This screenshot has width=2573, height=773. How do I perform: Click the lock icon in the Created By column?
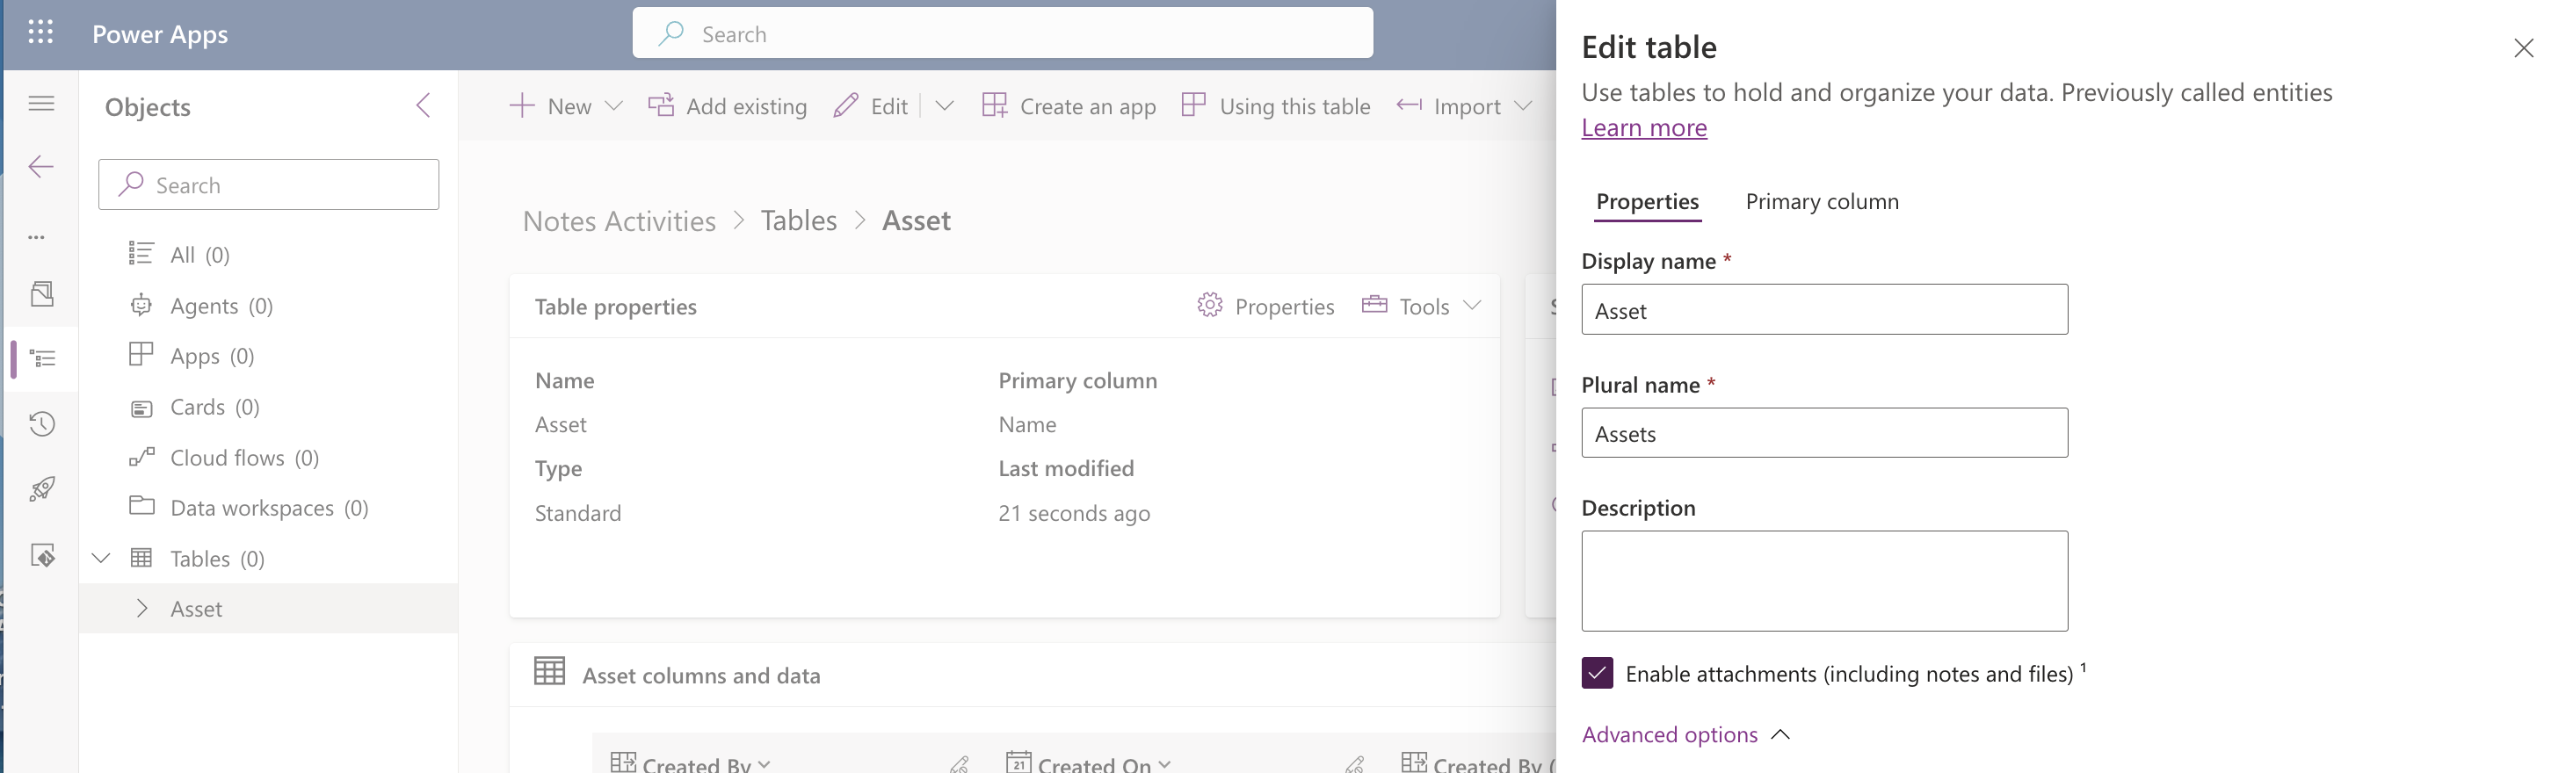coord(959,765)
